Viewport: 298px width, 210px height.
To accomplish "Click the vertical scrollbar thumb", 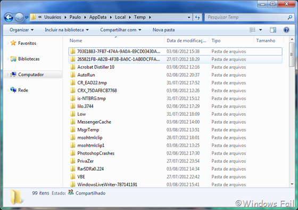I will coord(292,55).
